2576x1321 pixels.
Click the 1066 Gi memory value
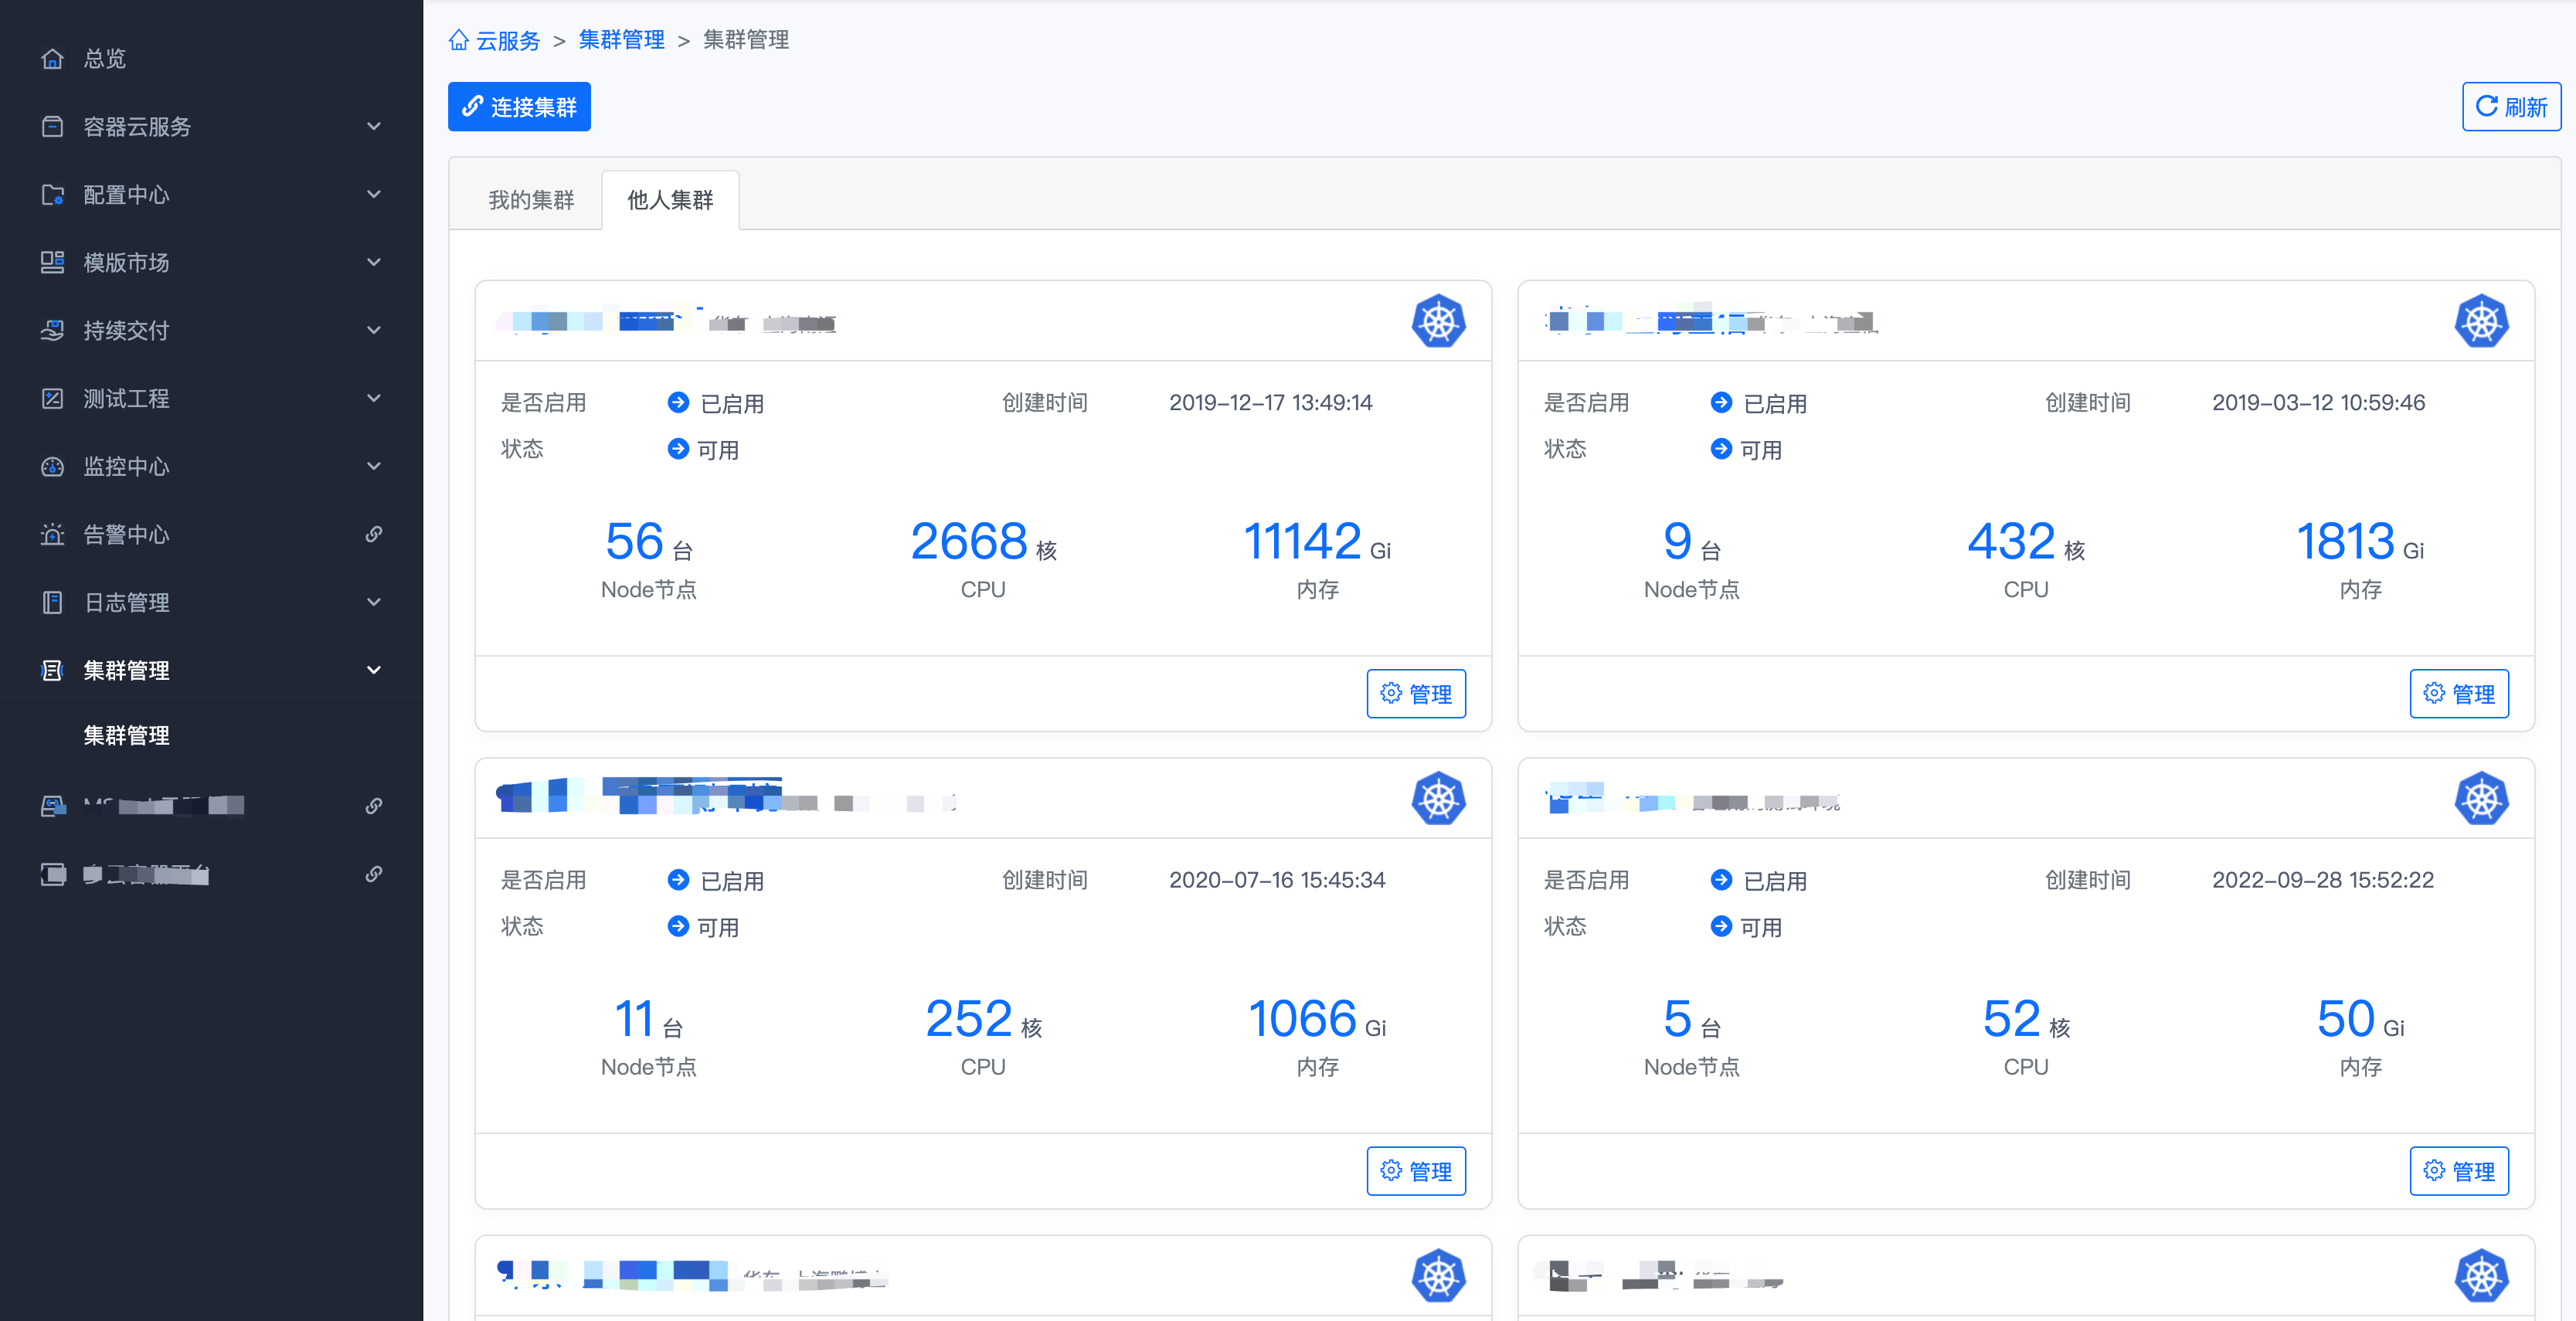(x=1317, y=1020)
